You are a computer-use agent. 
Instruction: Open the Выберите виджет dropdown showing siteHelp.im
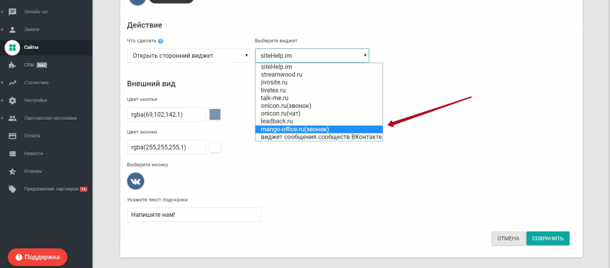coord(312,55)
